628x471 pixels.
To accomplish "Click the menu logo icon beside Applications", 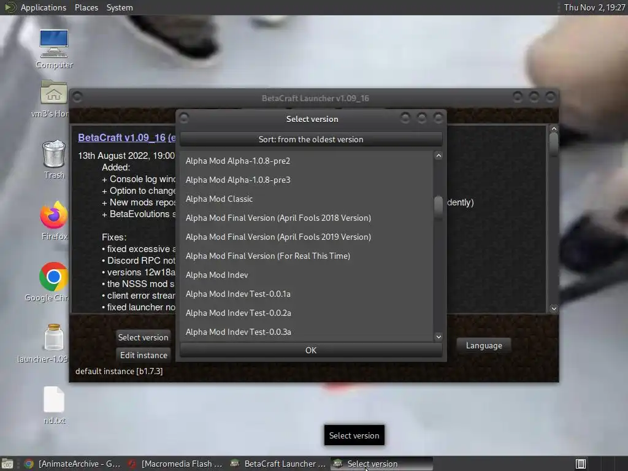I will (10, 7).
